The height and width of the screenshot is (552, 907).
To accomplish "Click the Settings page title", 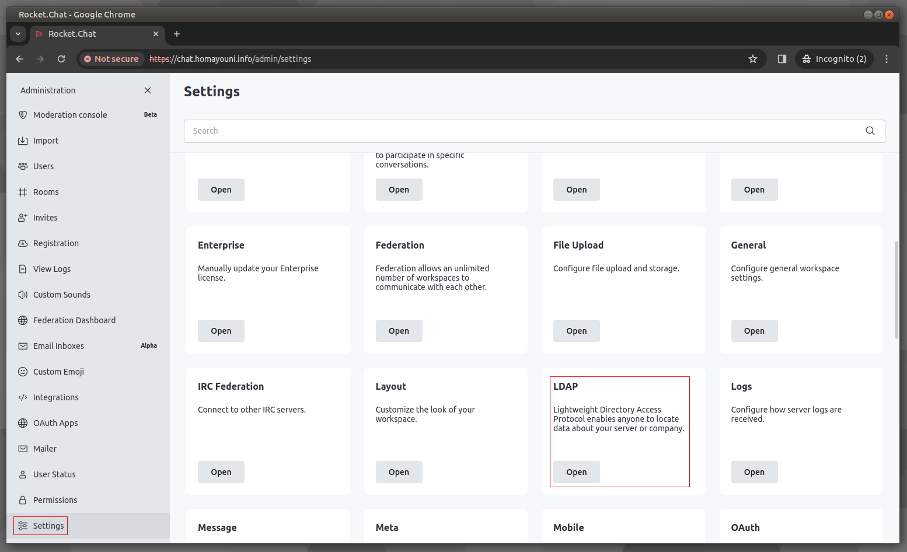I will (212, 92).
